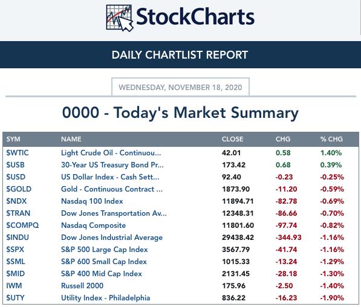Click the StockCharts logo icon

[120, 18]
